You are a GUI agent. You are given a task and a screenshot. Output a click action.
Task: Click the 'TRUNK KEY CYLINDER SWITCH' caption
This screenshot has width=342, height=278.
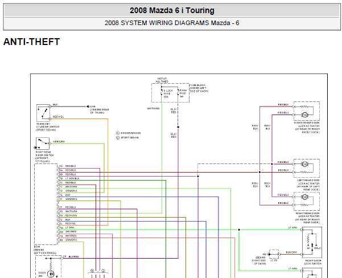tap(47, 127)
